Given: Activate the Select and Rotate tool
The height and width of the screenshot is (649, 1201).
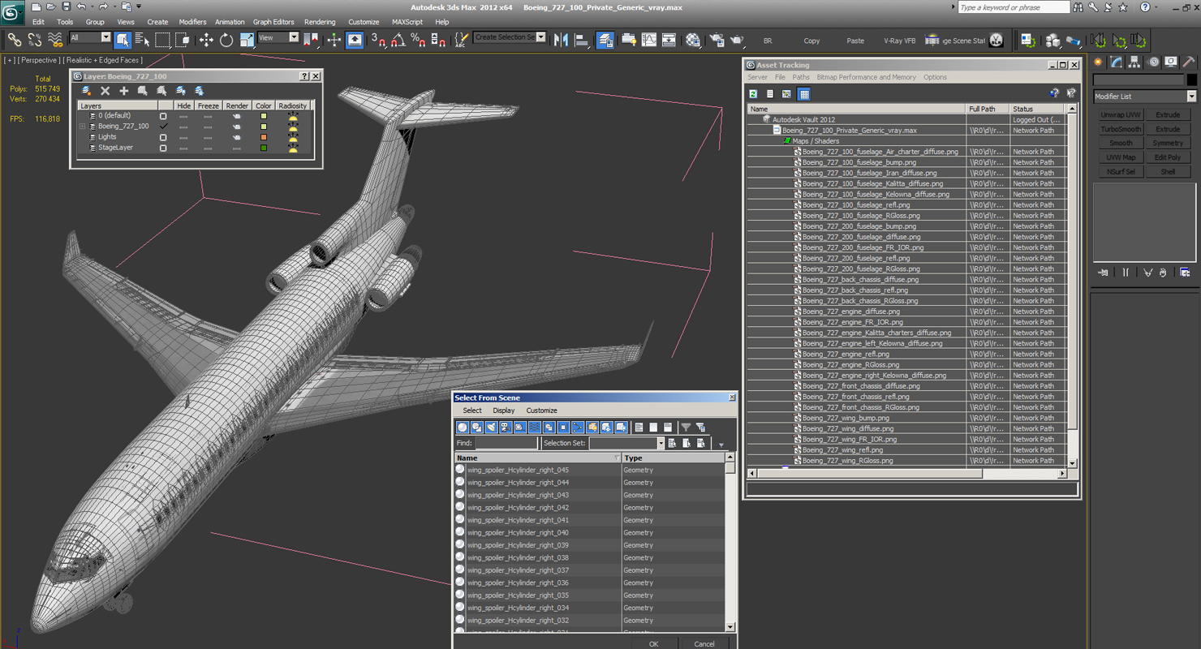Looking at the screenshot, I should tap(226, 39).
